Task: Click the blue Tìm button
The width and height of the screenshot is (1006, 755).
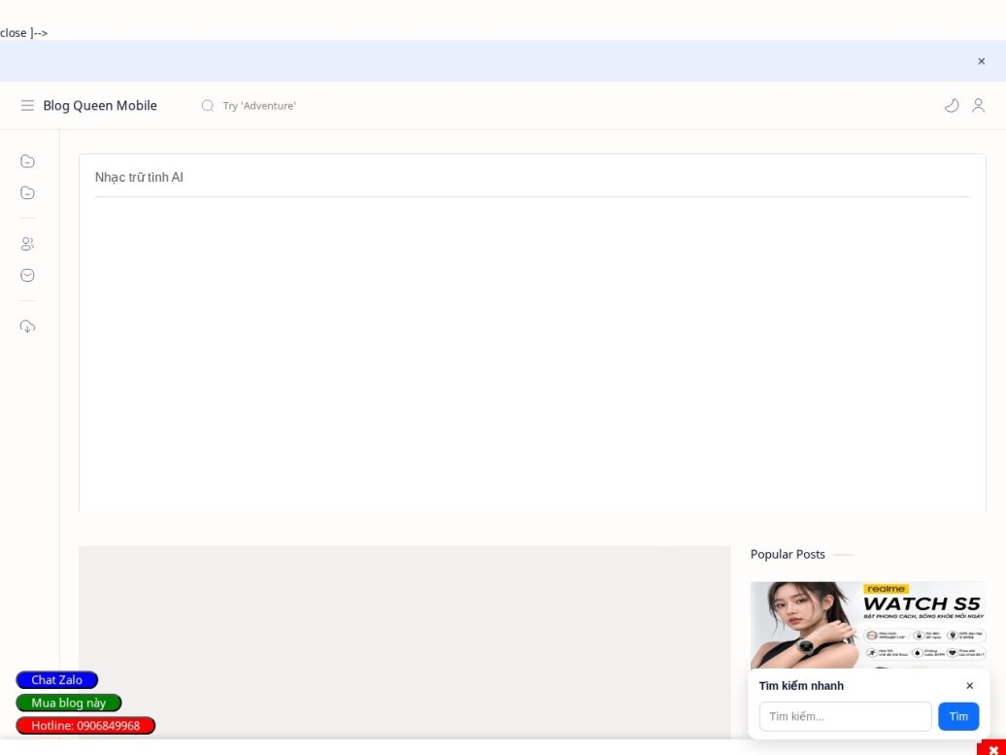Action: coord(958,716)
